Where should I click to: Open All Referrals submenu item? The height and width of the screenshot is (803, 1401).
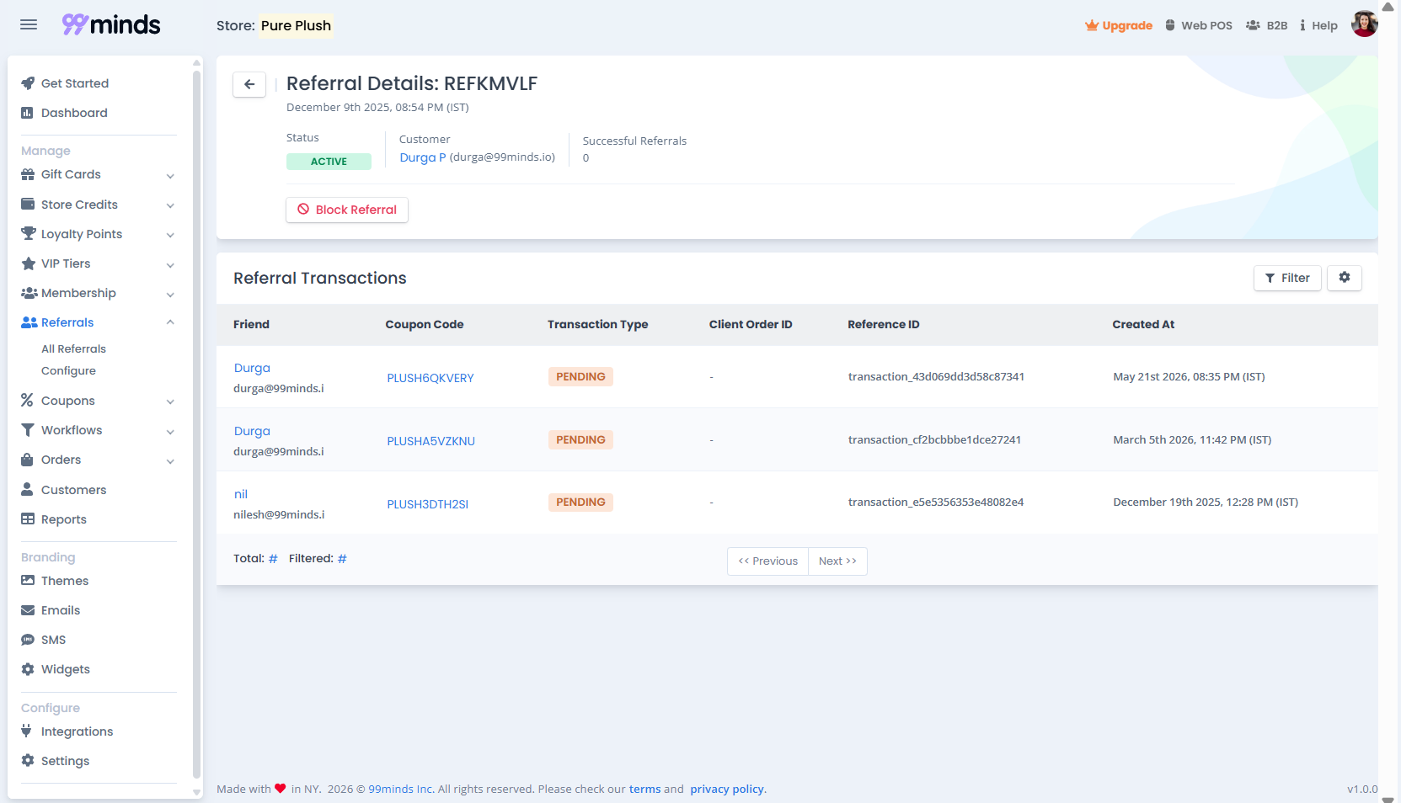tap(73, 348)
